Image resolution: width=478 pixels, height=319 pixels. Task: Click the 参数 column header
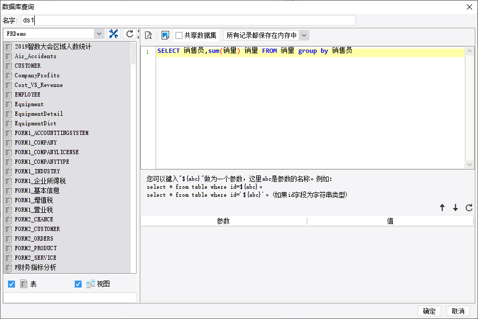click(x=224, y=221)
